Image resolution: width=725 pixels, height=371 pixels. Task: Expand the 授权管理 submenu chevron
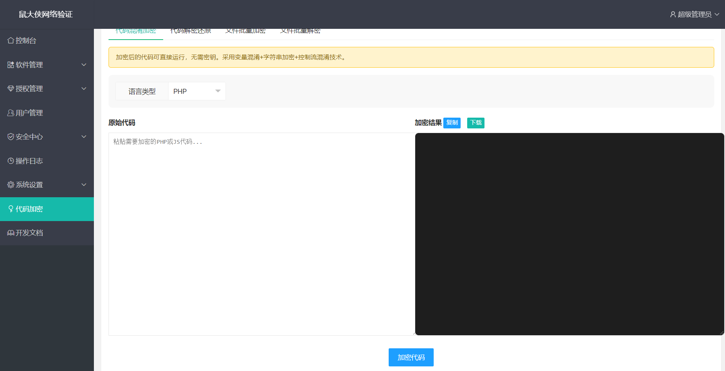84,88
